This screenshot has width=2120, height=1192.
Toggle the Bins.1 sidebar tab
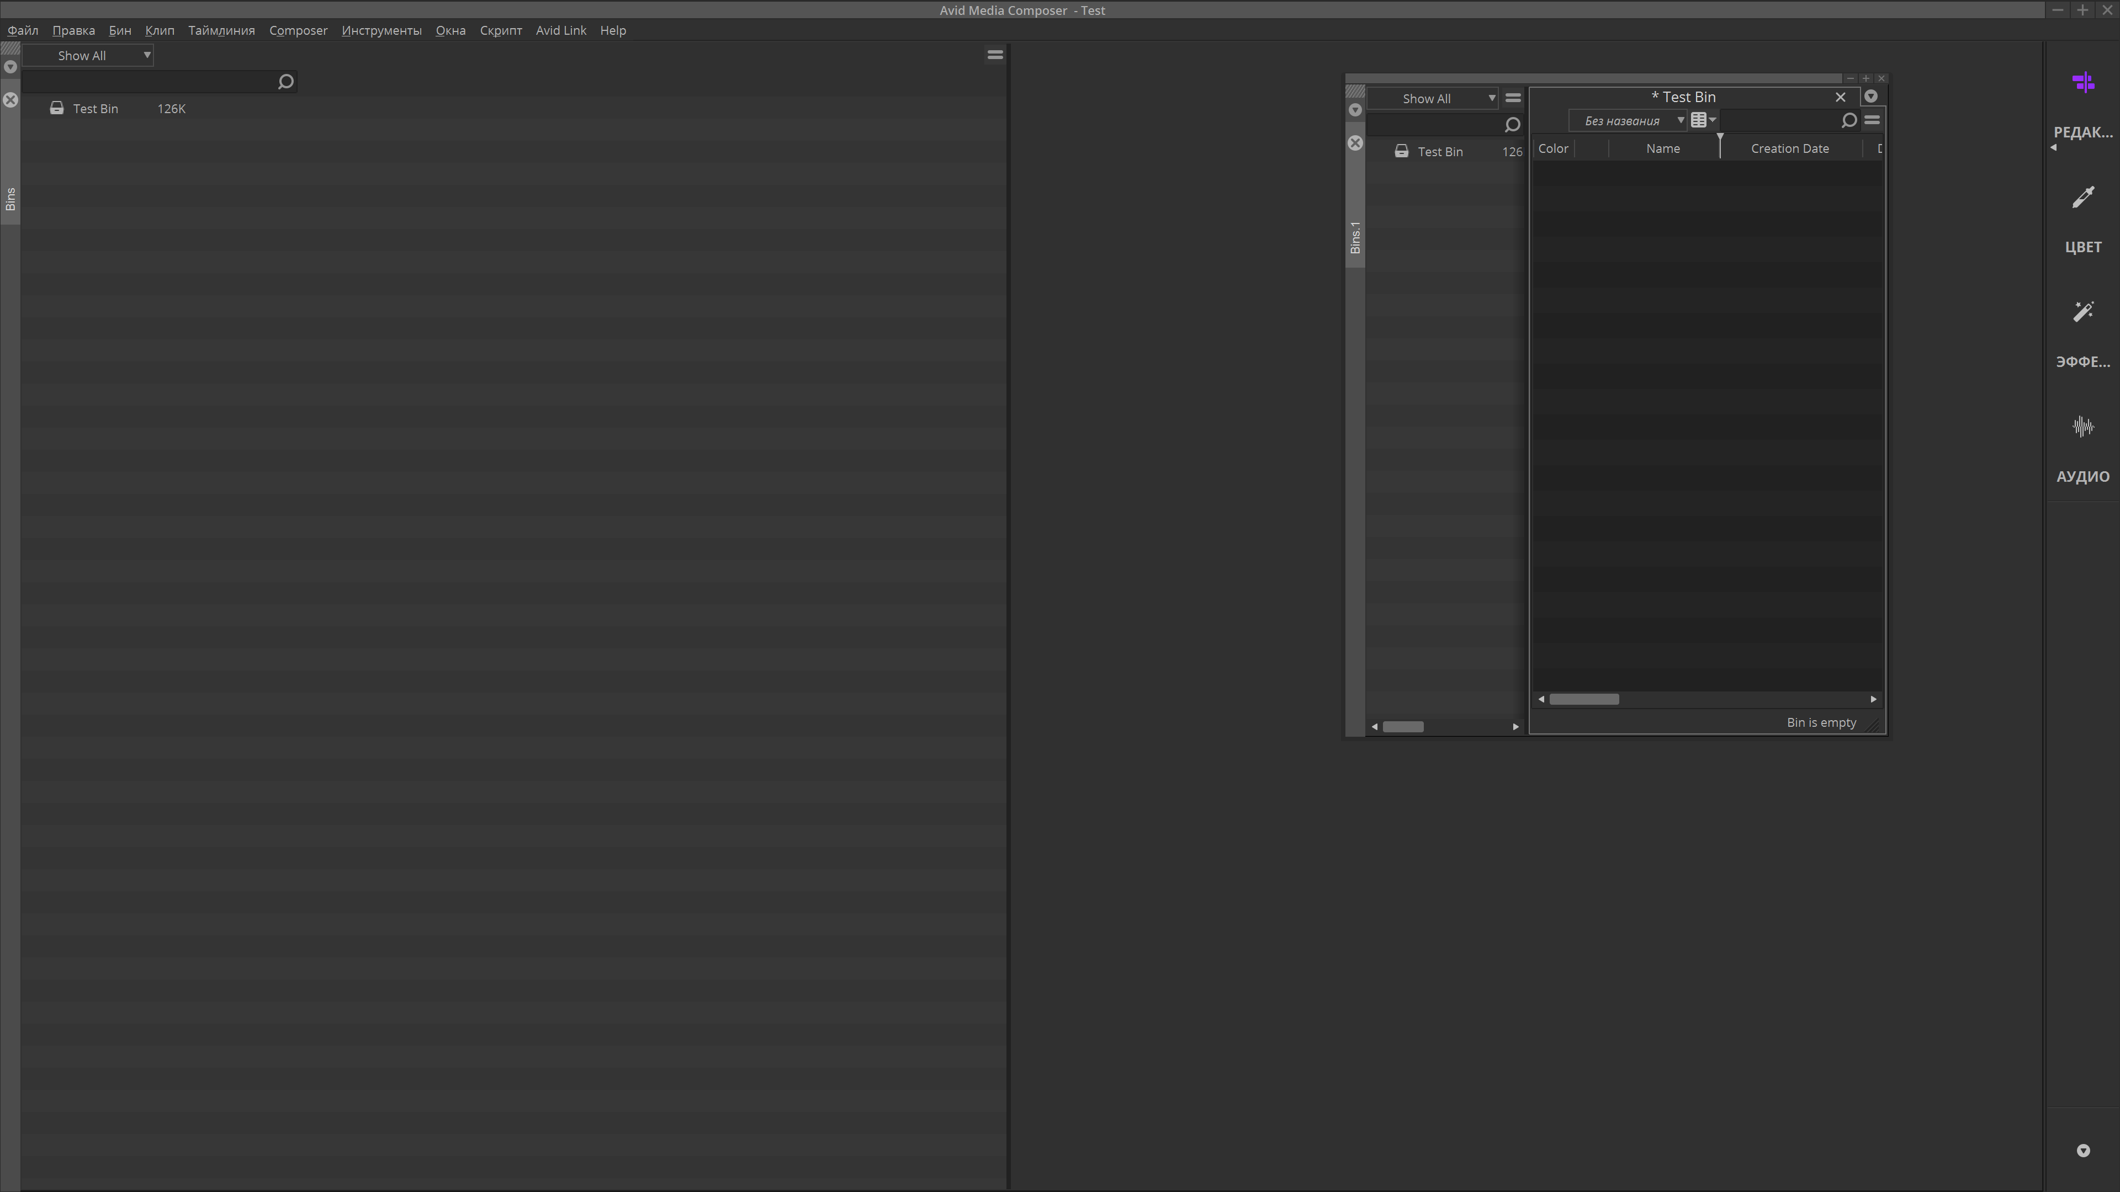point(1355,238)
